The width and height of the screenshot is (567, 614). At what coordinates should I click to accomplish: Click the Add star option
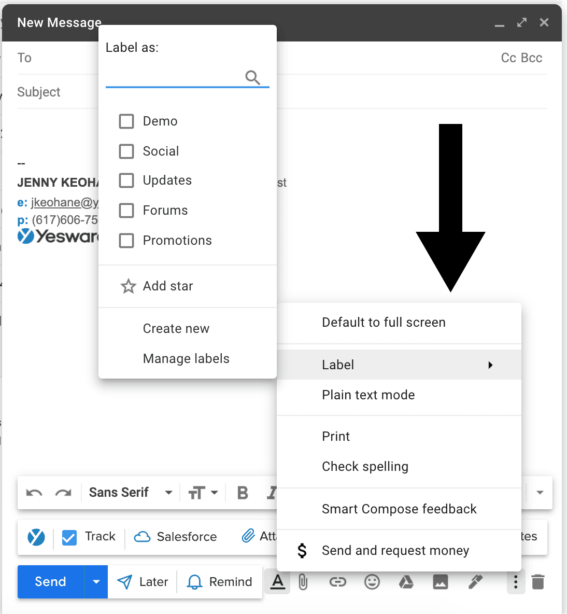(x=167, y=286)
